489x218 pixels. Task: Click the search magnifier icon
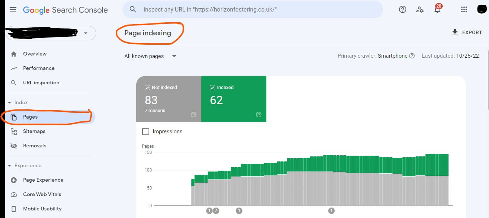coord(133,9)
